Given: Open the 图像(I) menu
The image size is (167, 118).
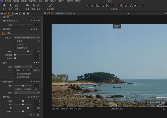Looking at the screenshot, I should click(24, 1).
